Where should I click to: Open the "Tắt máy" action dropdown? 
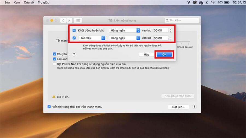point(92,38)
